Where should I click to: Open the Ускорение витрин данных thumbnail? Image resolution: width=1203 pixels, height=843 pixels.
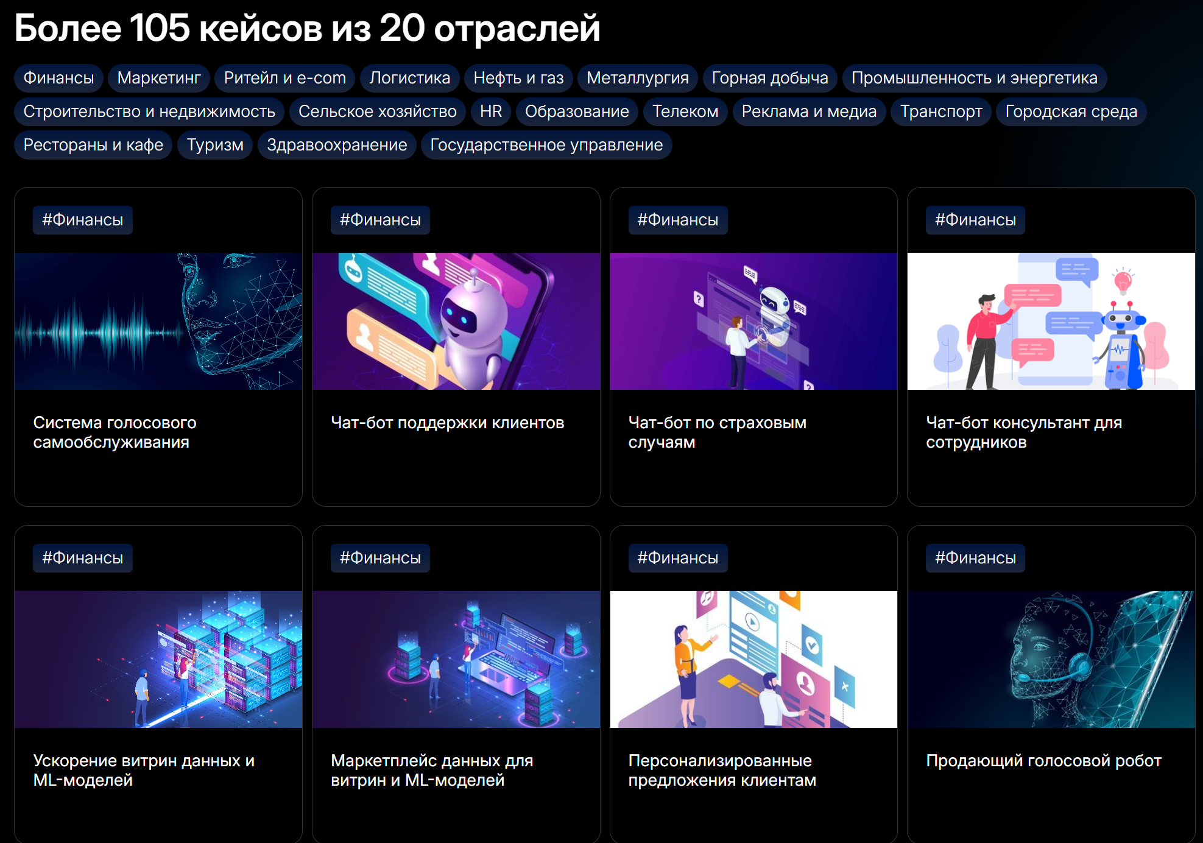coord(158,659)
